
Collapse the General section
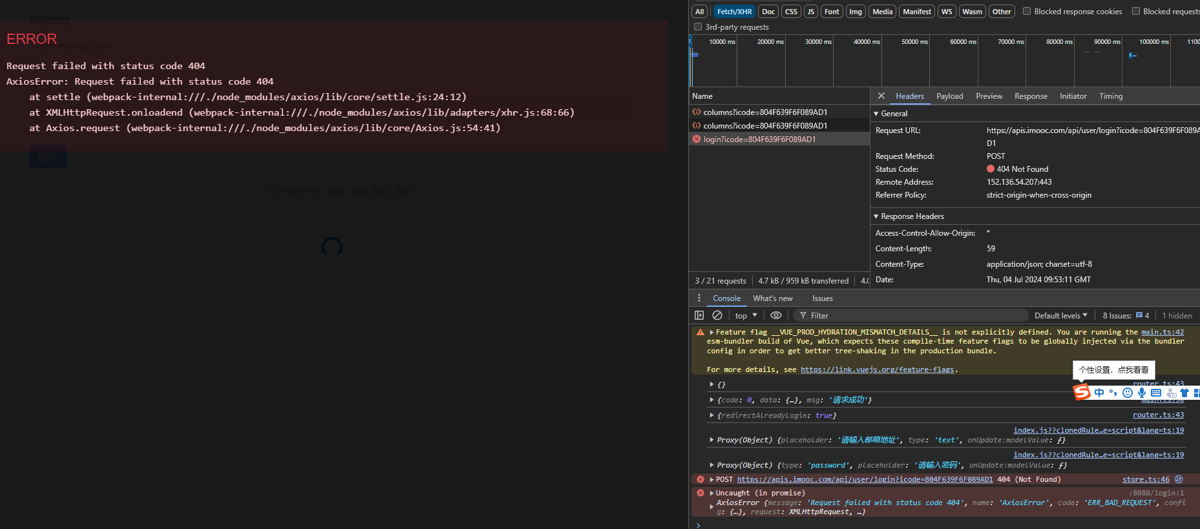tap(876, 114)
